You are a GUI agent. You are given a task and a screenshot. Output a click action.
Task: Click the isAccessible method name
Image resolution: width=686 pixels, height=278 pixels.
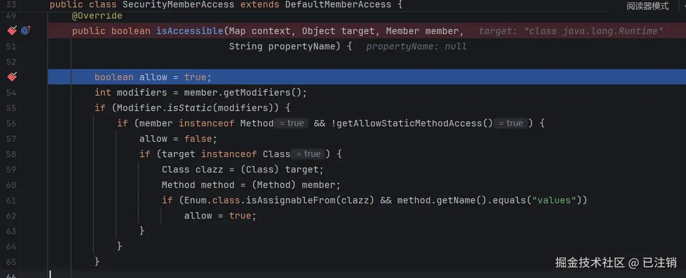point(190,31)
